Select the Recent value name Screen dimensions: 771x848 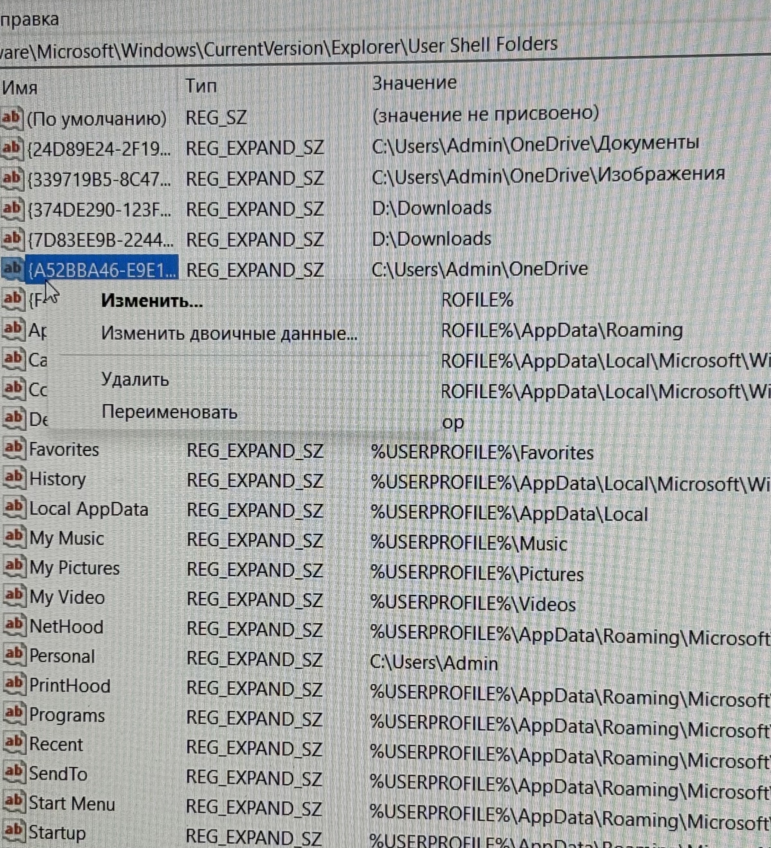click(56, 745)
